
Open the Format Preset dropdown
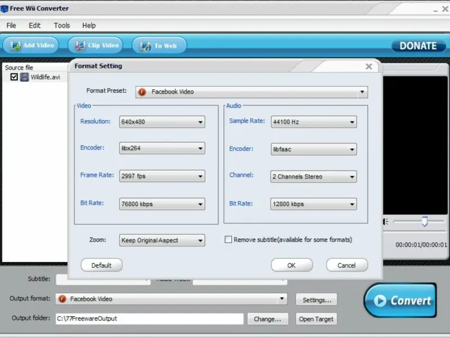(251, 92)
